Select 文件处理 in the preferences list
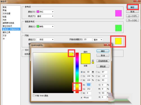141x105 pixels. tap(6, 13)
